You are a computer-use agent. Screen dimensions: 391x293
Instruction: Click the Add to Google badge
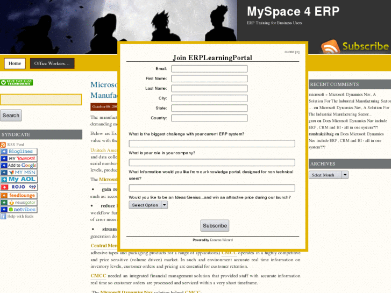tap(19, 166)
